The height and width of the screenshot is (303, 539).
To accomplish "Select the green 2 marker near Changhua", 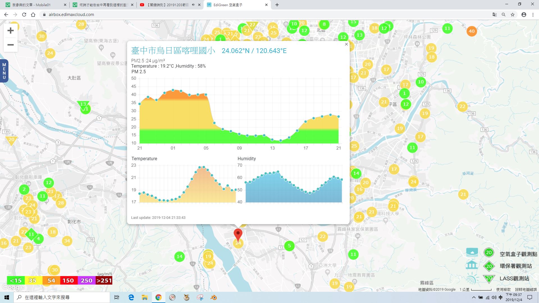I will 24,189.
